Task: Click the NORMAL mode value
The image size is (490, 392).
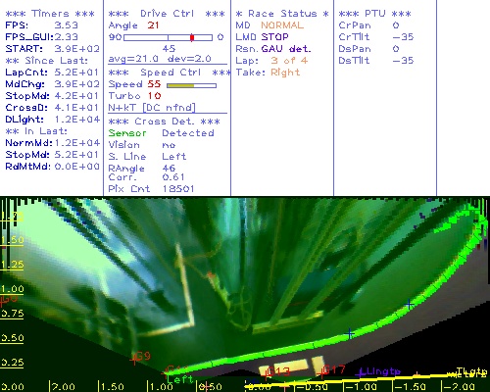Action: point(282,25)
